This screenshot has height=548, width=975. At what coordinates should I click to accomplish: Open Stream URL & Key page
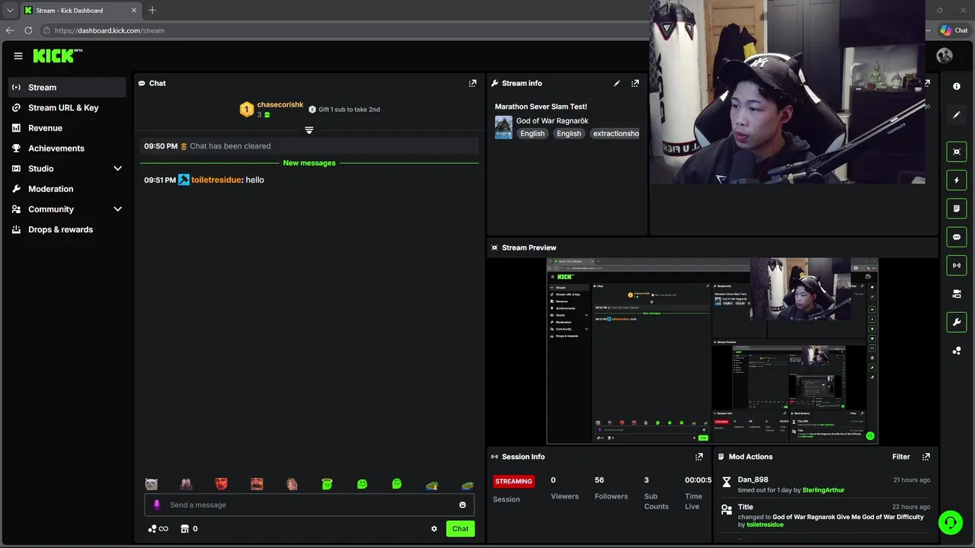67,107
